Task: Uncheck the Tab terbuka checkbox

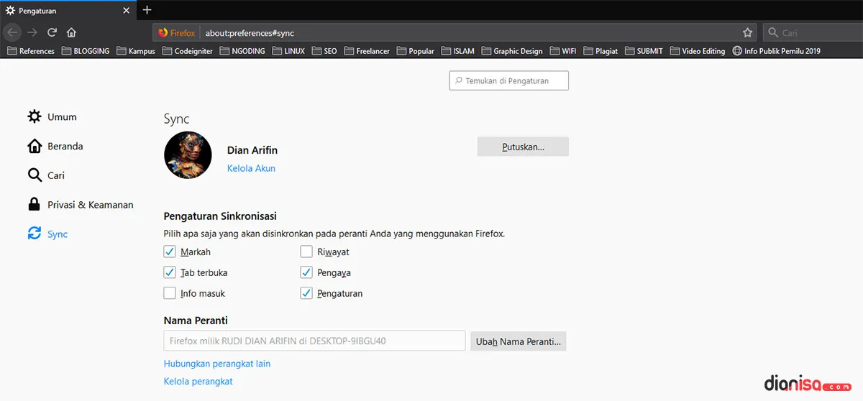Action: click(170, 272)
